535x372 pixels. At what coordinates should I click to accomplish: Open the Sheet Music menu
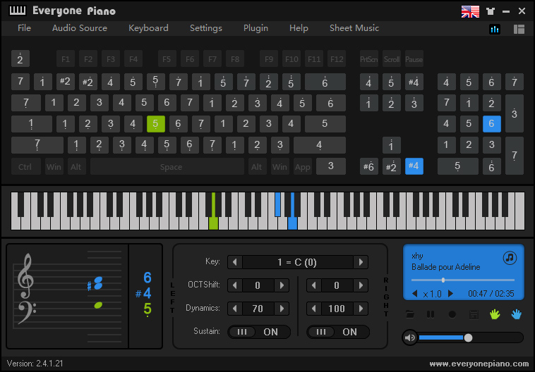(x=354, y=28)
